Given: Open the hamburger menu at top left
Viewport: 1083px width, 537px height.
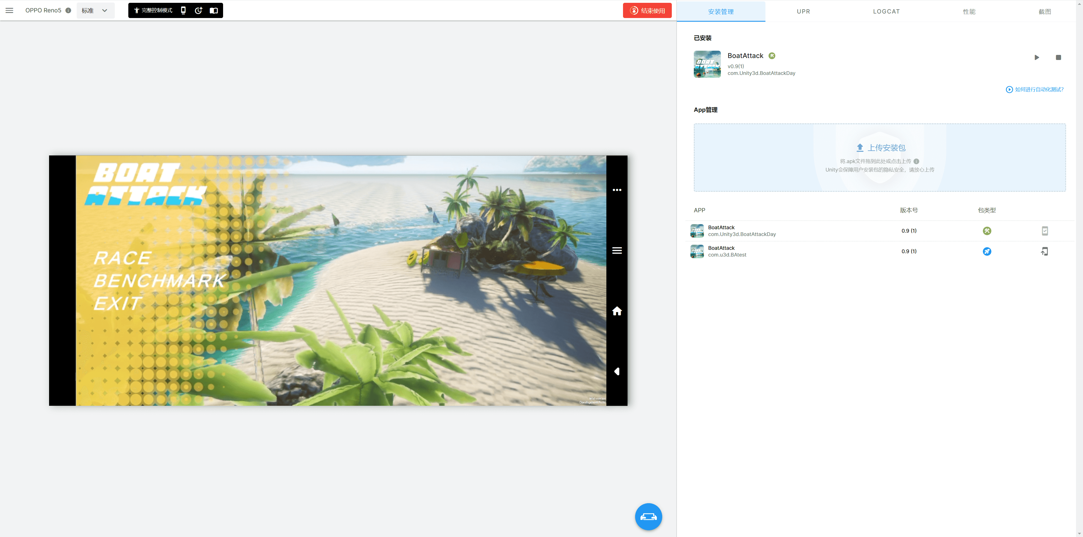Looking at the screenshot, I should point(9,10).
